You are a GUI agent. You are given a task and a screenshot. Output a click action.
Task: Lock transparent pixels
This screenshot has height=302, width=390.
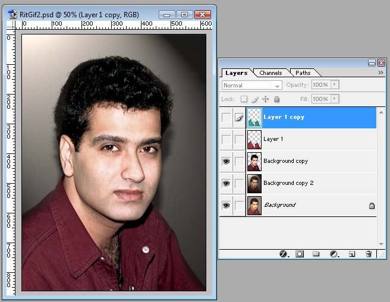coord(244,99)
